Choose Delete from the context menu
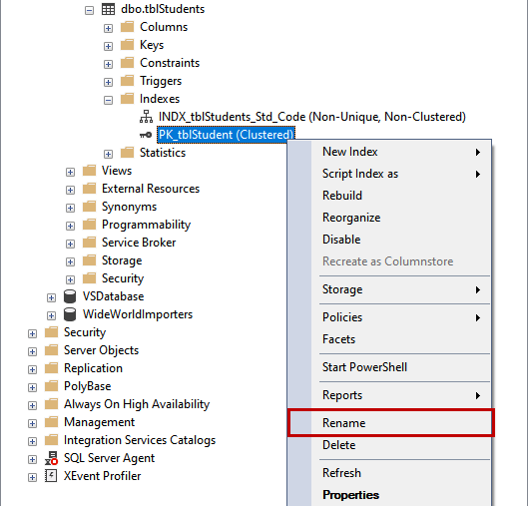Screen dimensions: 528x506 click(390, 445)
